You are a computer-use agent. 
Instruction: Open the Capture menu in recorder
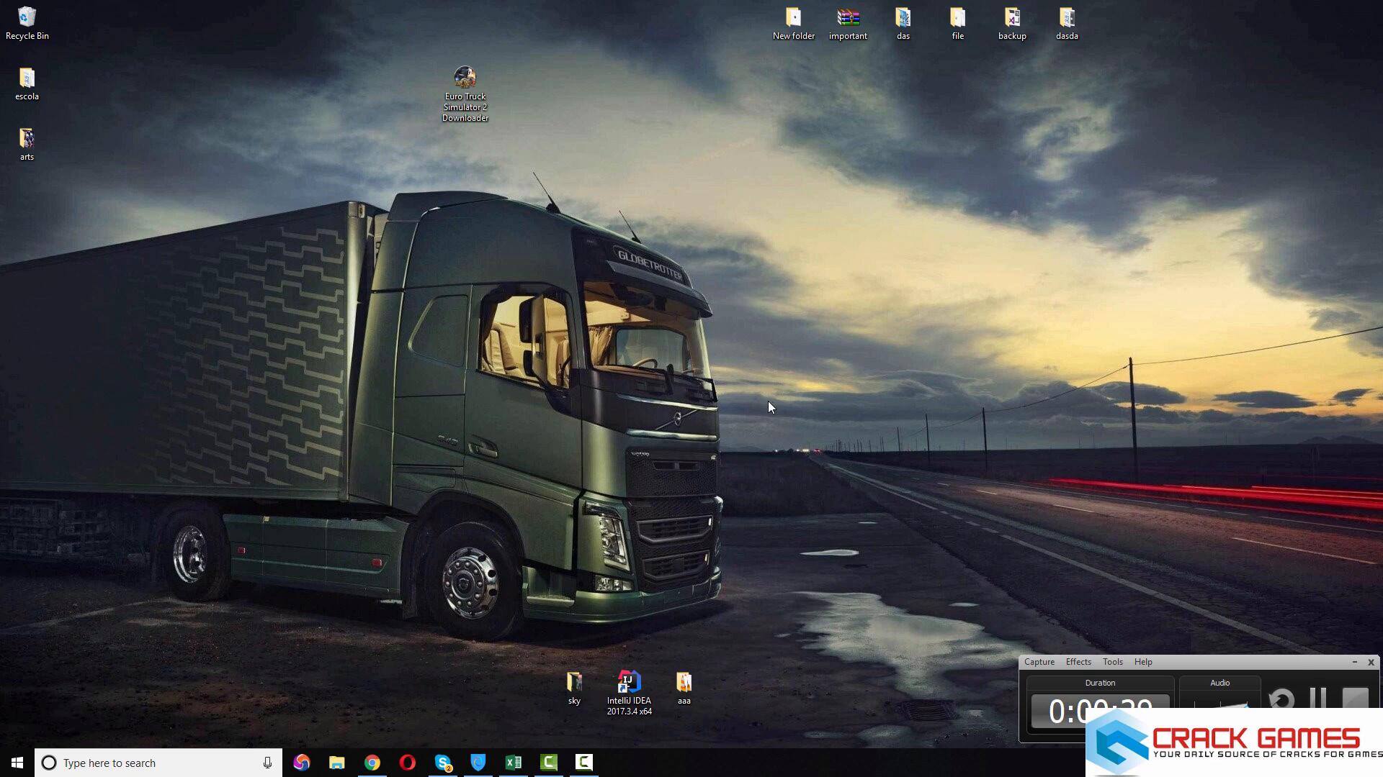[1039, 662]
